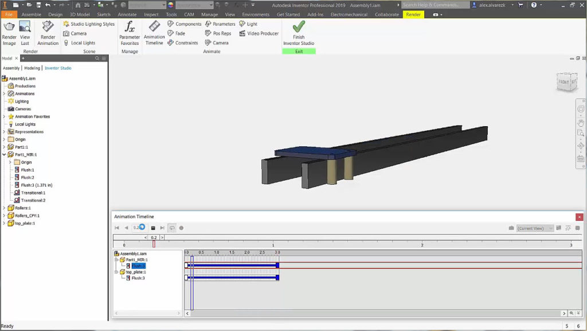Toggle the timeline repeat loop button
The image size is (587, 331).
tap(171, 228)
